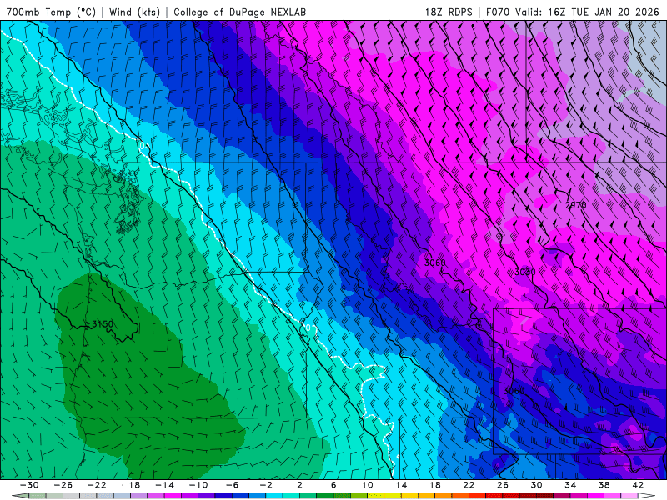Image resolution: width=667 pixels, height=500 pixels.
Task: Click the "Wind (kts)" header label
Action: 134,12
